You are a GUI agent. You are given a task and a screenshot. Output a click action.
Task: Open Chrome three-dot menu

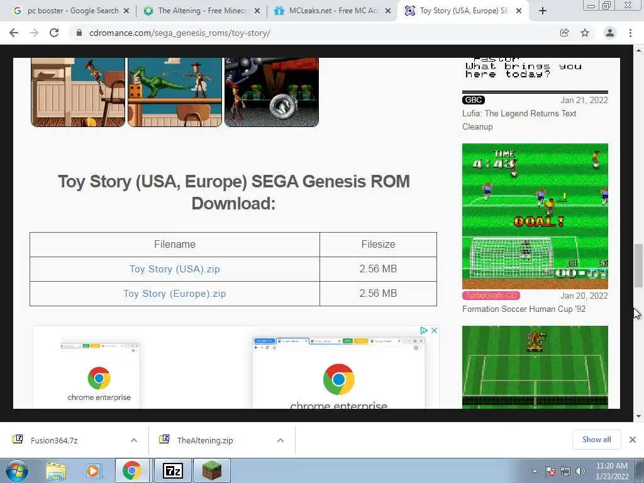coord(630,33)
